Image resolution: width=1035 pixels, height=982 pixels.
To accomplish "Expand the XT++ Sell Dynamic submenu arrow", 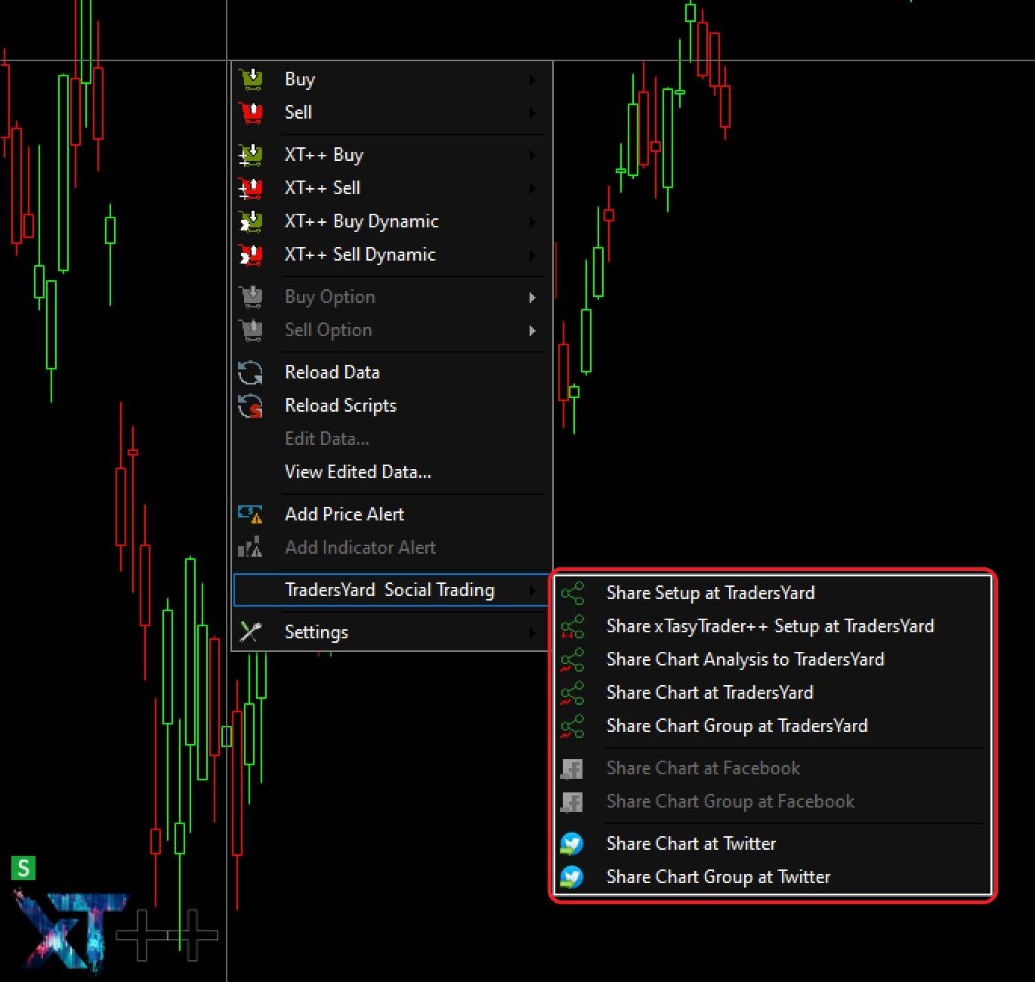I will [533, 255].
